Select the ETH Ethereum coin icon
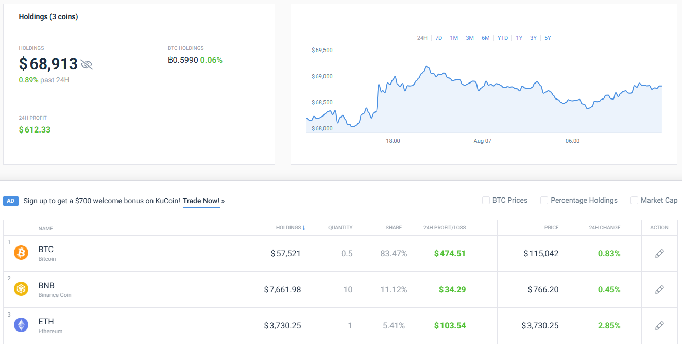 (21, 325)
